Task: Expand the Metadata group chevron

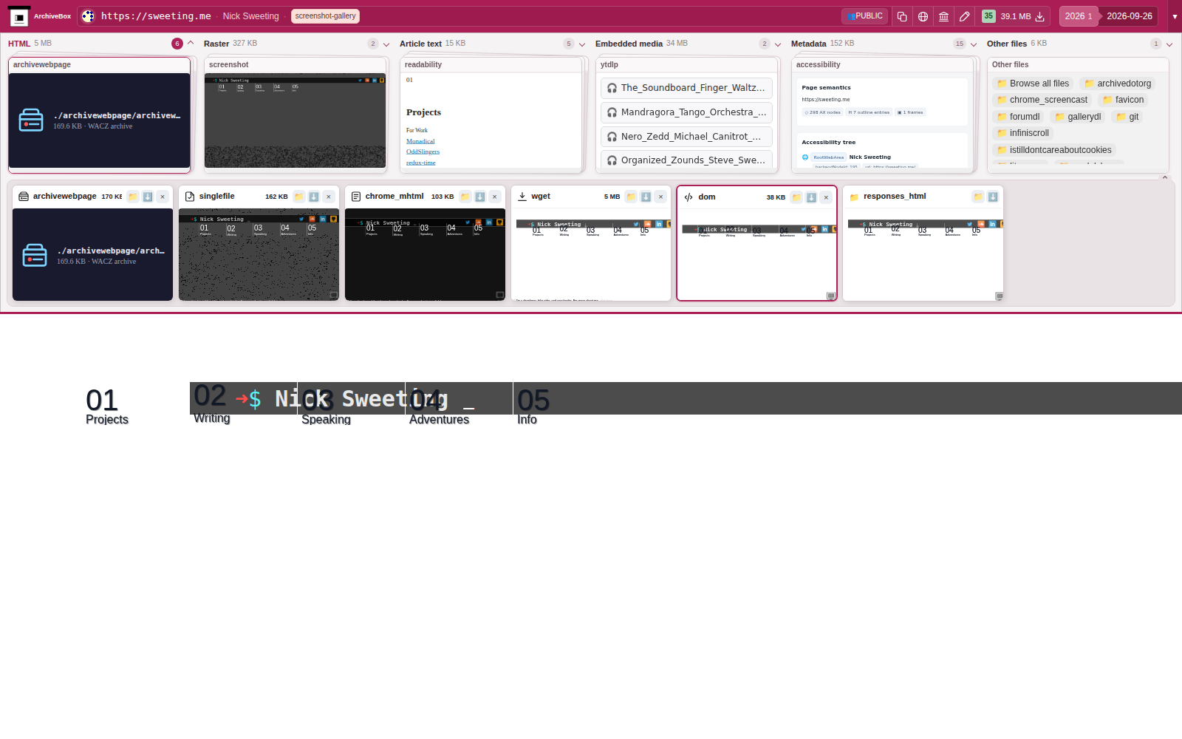Action: point(974,44)
